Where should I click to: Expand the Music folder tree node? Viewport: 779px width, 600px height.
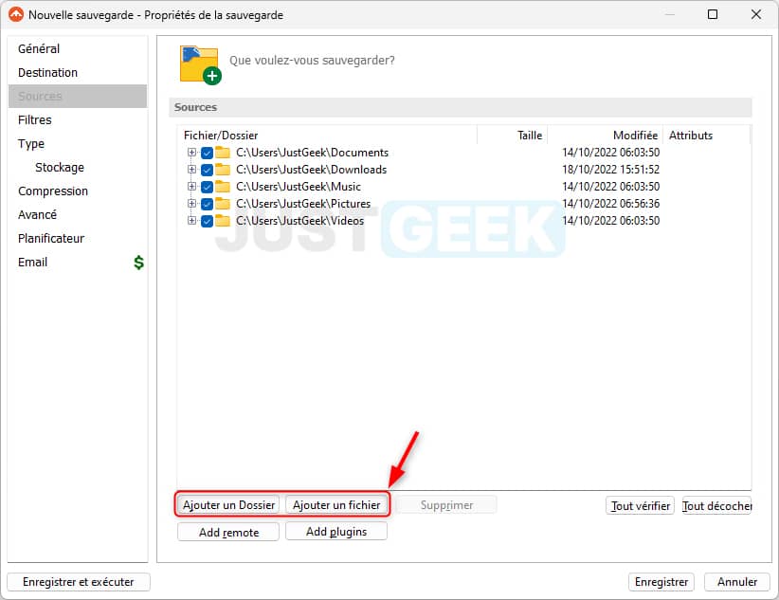pyautogui.click(x=191, y=186)
